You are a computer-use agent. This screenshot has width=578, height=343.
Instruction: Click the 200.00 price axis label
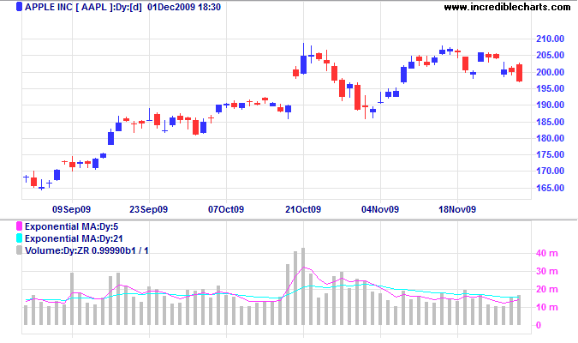pos(550,72)
